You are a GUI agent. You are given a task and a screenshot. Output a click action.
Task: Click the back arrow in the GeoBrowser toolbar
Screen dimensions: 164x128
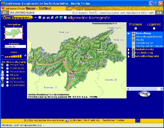tap(36, 18)
